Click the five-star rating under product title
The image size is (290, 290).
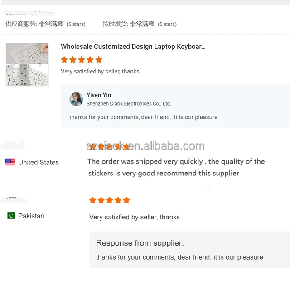82,60
